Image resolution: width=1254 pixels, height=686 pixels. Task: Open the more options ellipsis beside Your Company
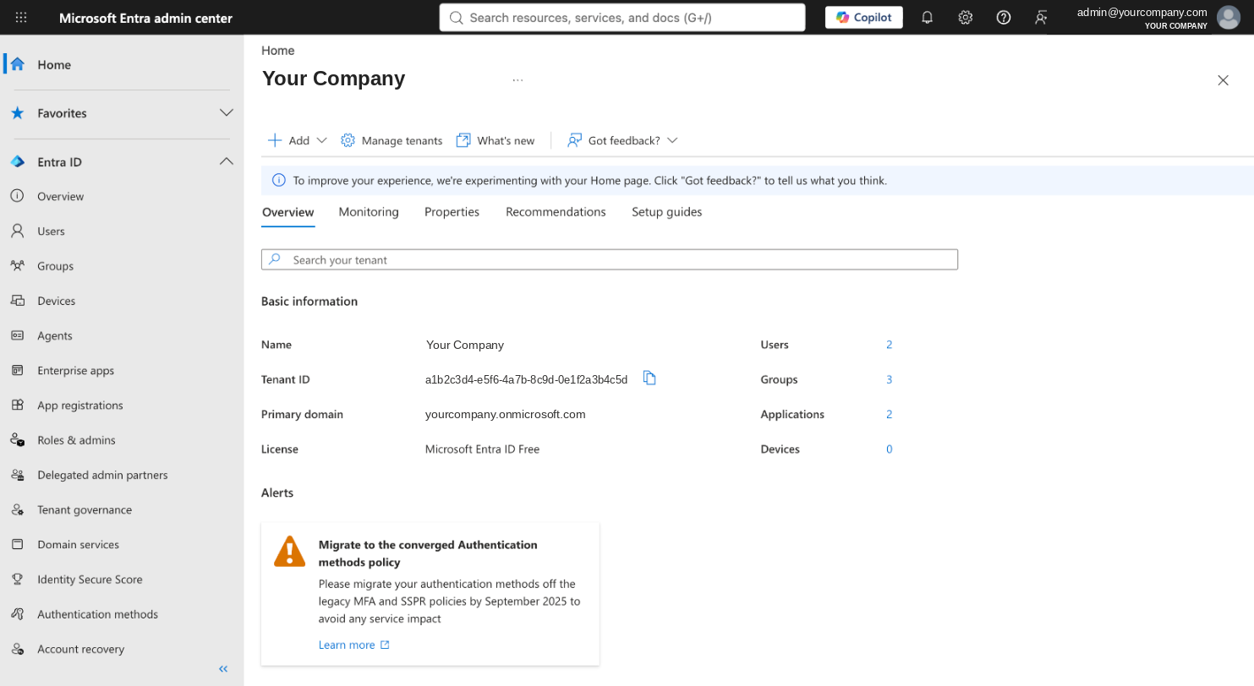pos(517,79)
